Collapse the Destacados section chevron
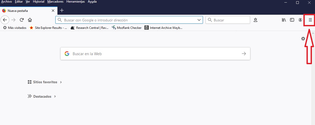The height and width of the screenshot is (125, 315). click(x=55, y=97)
